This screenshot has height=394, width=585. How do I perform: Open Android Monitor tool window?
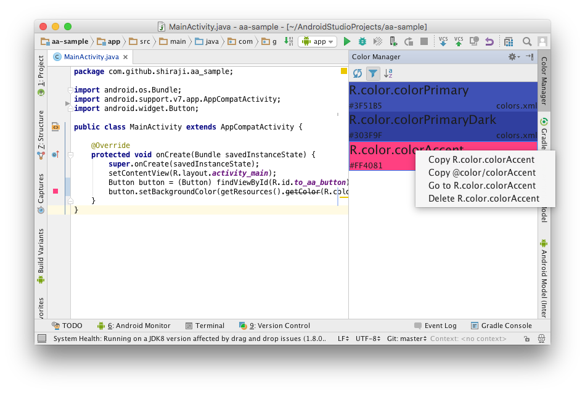point(134,326)
